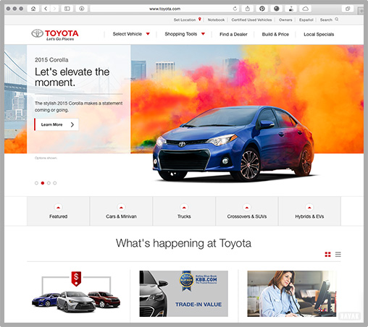Click the round dark extension icon
368x327 pixels.
277,9
